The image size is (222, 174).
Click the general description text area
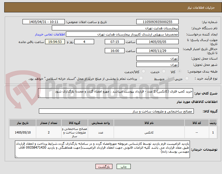pos(116,93)
